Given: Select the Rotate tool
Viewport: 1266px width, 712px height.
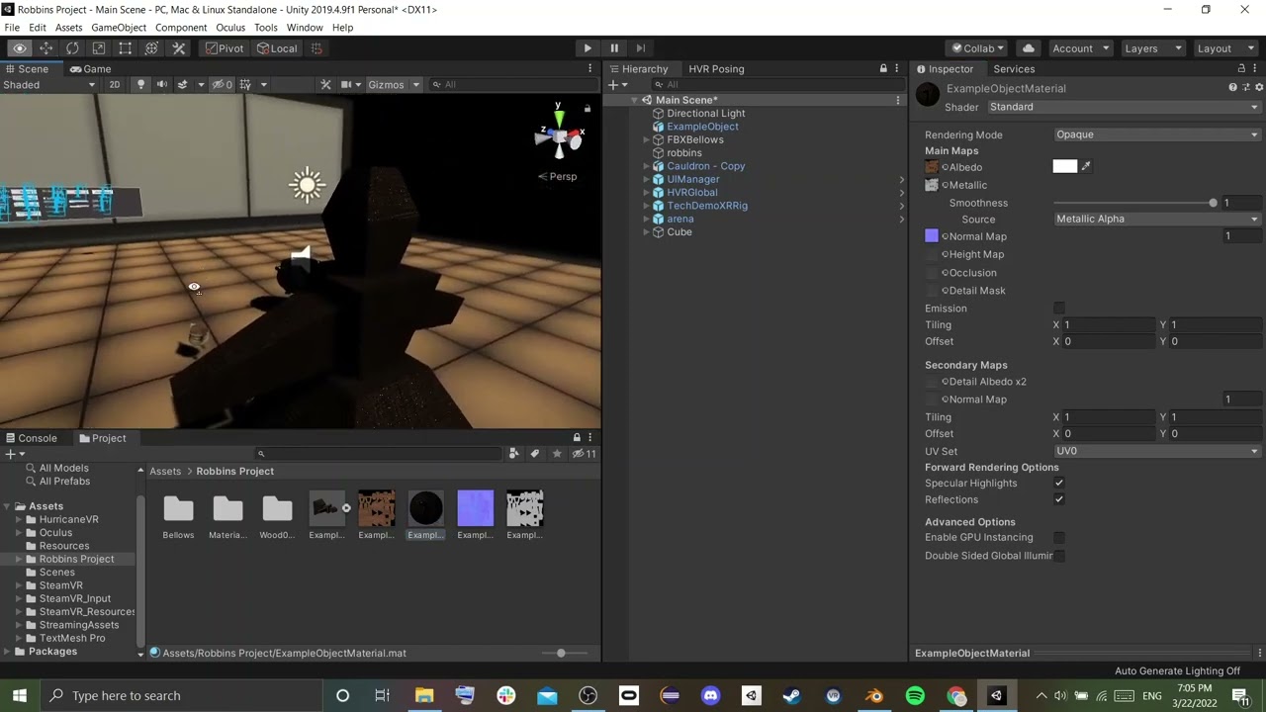Looking at the screenshot, I should 72,48.
